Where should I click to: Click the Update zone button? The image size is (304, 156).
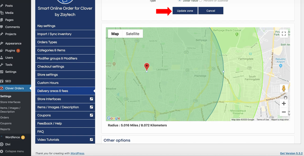[185, 11]
